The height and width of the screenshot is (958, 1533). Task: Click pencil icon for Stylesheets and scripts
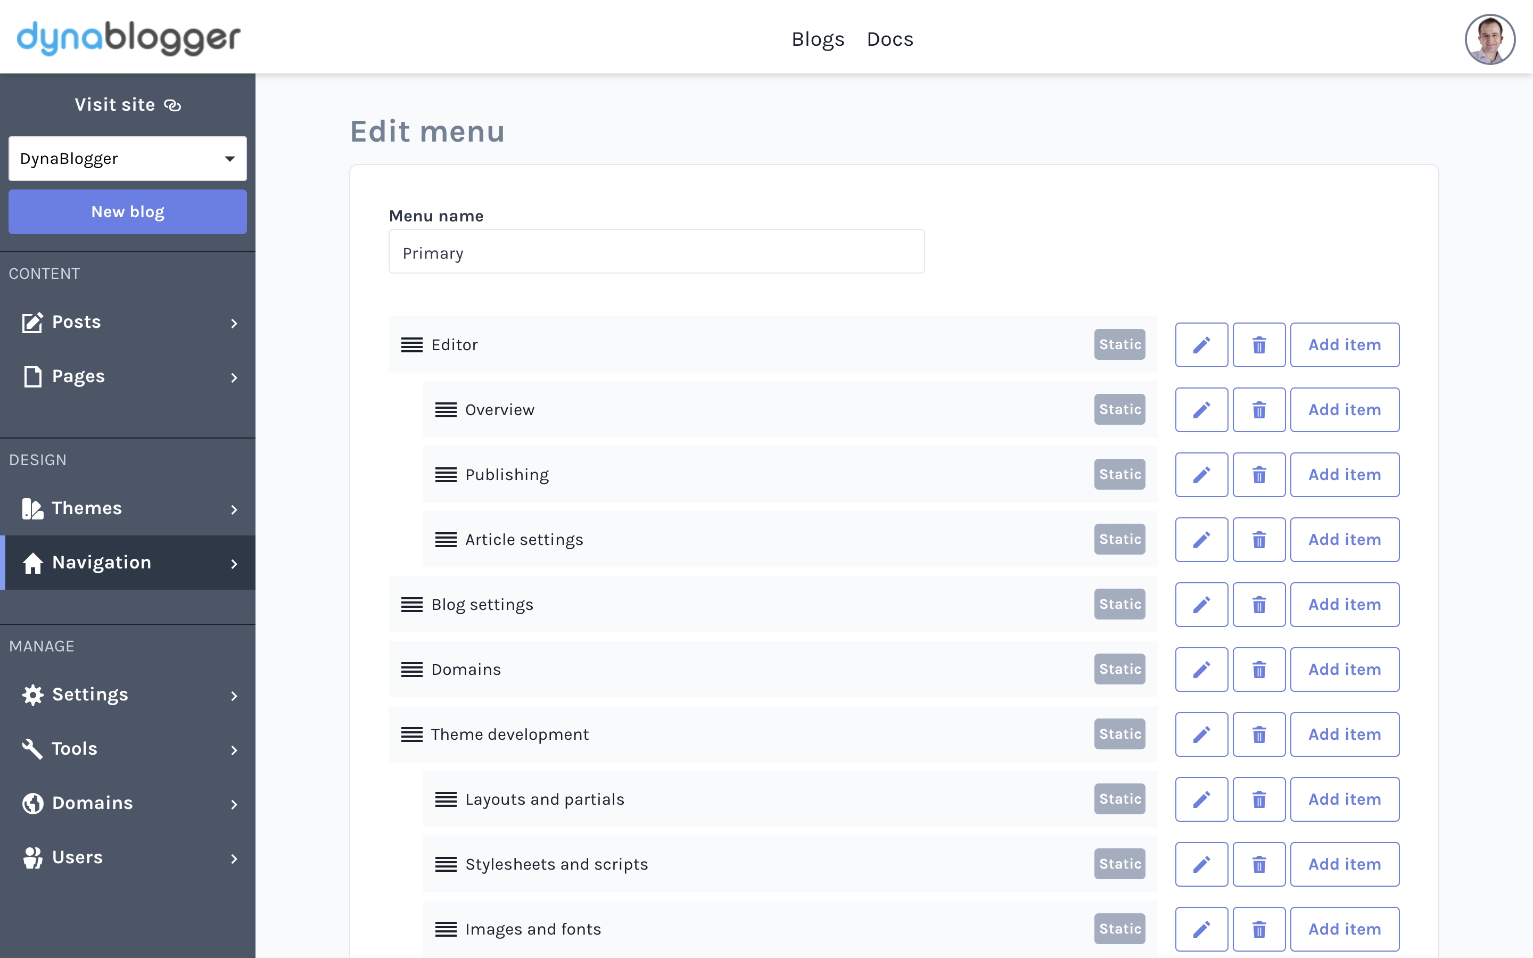click(1201, 864)
